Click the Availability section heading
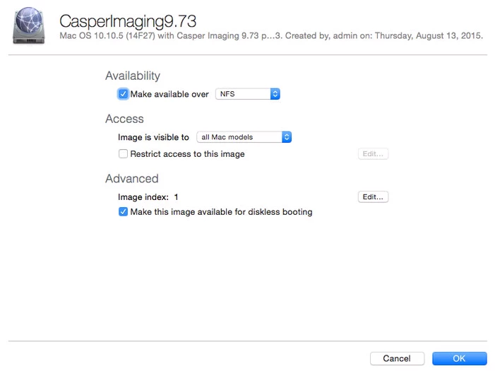Screen dimensions: 495x371 click(133, 76)
